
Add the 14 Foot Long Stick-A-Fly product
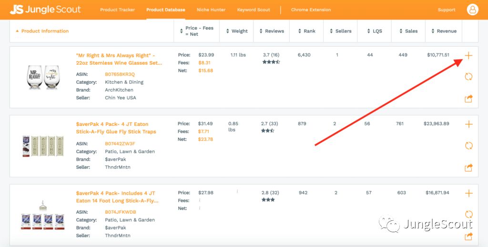468,193
